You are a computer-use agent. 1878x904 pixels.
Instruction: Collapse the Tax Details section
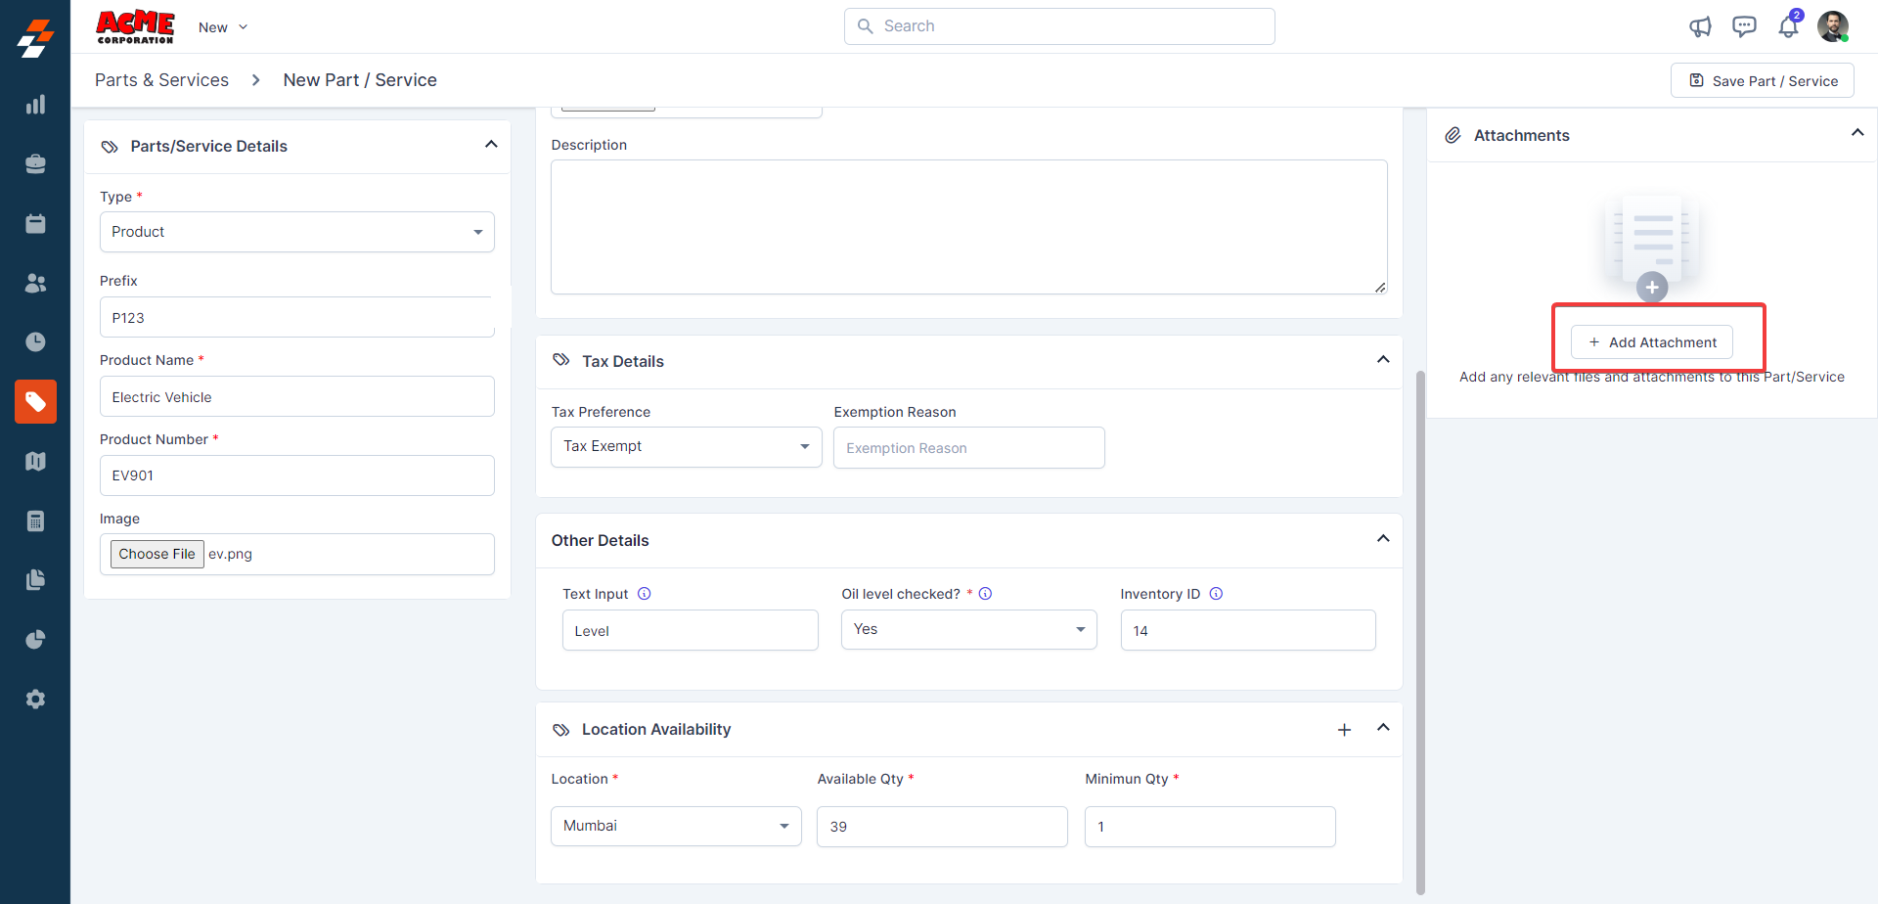(1383, 360)
